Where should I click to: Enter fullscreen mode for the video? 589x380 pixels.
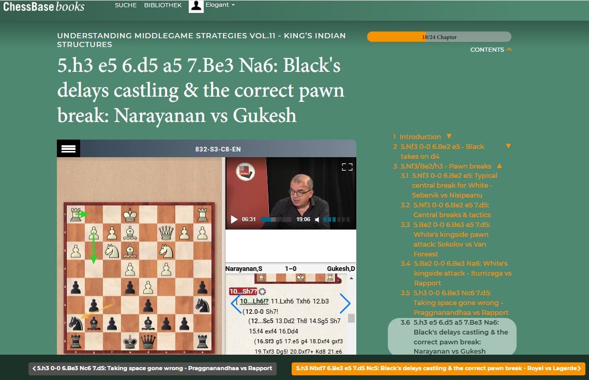[347, 166]
